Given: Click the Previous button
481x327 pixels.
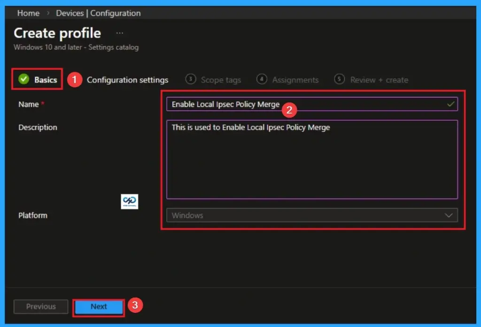Looking at the screenshot, I should coord(40,306).
